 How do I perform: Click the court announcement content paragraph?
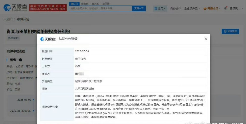140,107
